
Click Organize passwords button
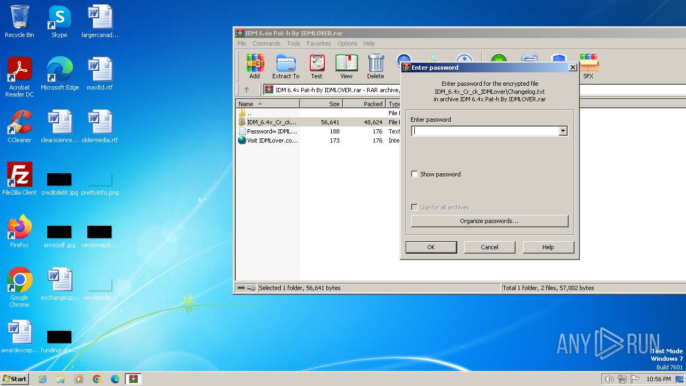pos(489,221)
